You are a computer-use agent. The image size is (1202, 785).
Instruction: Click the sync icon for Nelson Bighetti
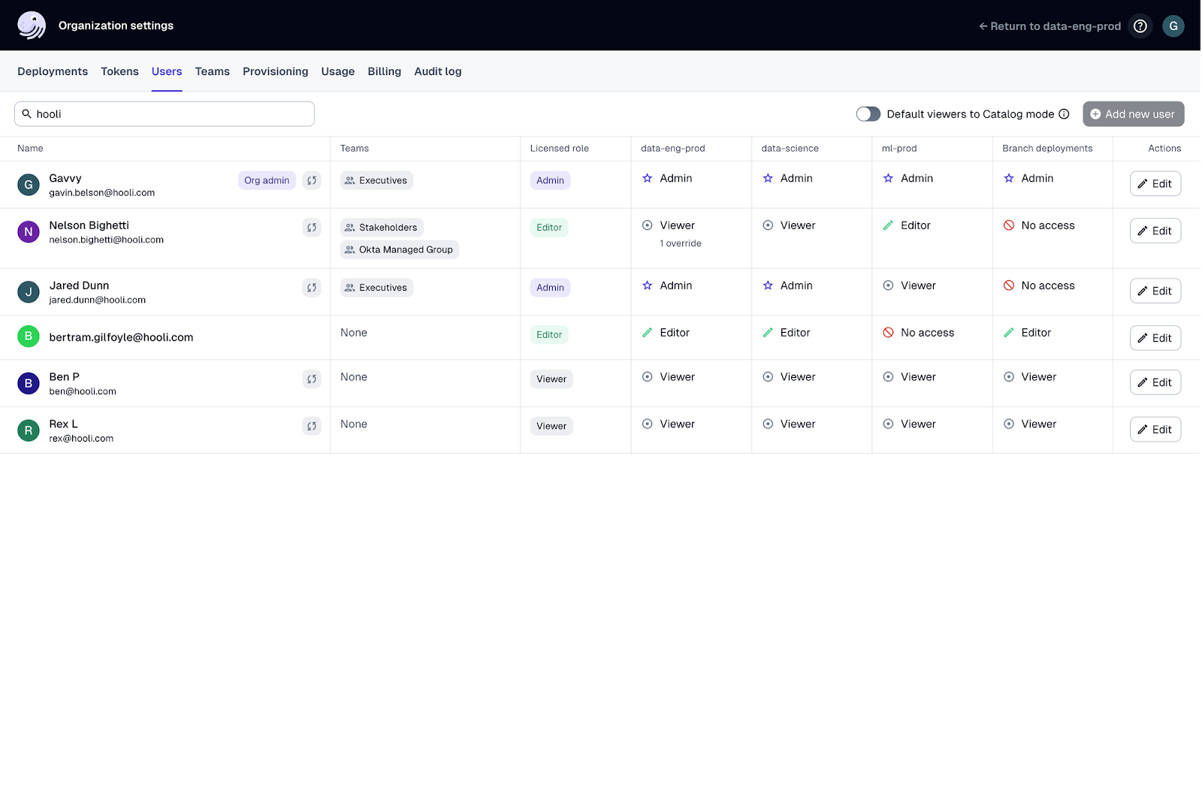[x=312, y=228]
